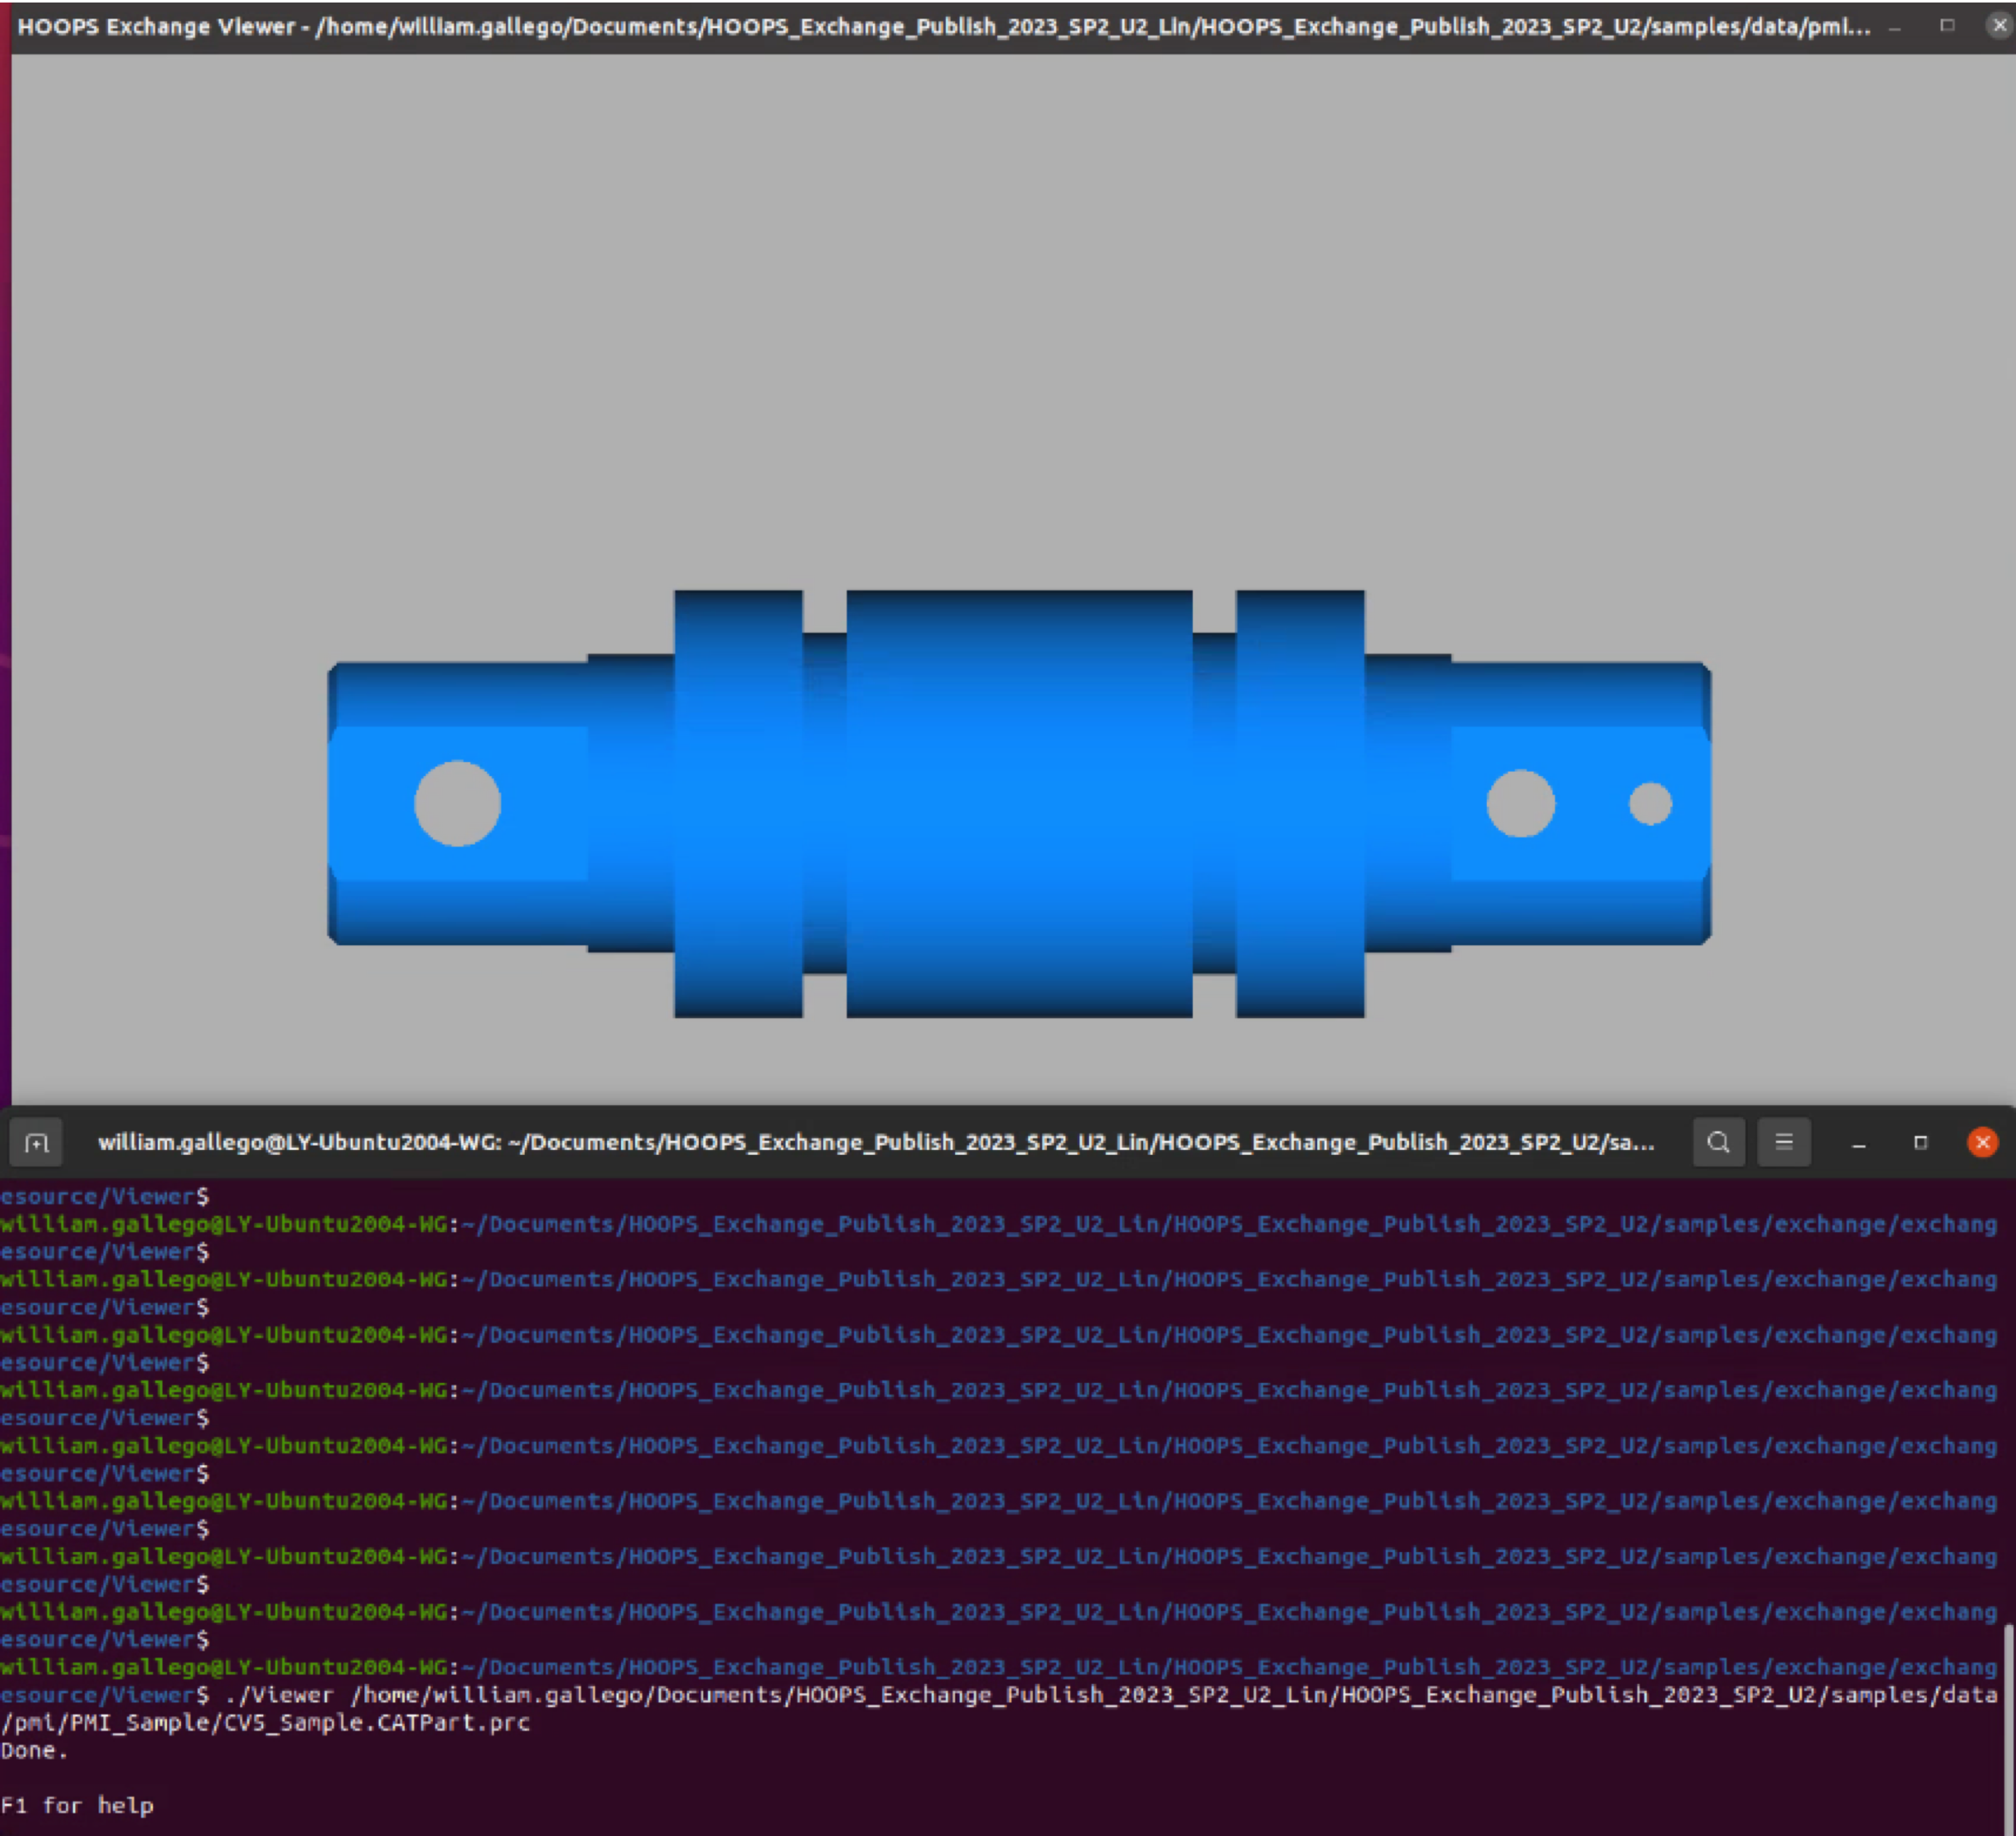Viewport: 2016px width, 1836px height.
Task: Click the search magnifier in the terminal header
Action: (x=1718, y=1142)
